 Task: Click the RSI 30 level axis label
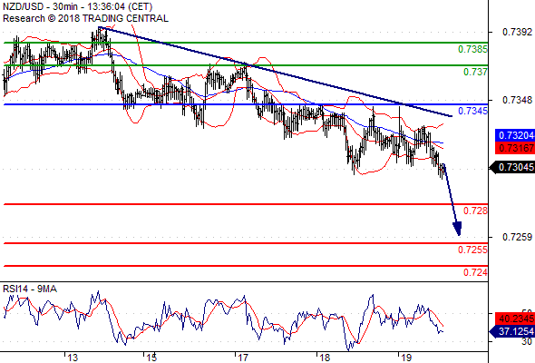(x=527, y=341)
